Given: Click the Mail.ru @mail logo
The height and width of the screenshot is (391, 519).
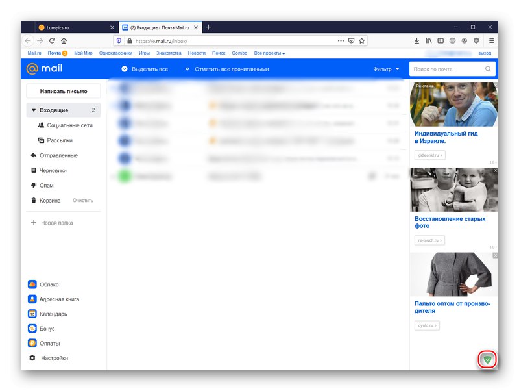Looking at the screenshot, I should pos(44,69).
